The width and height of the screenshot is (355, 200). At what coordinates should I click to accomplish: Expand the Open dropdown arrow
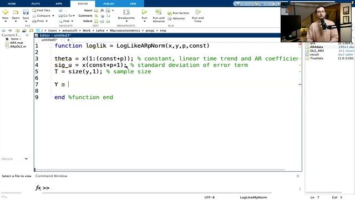[16, 21]
